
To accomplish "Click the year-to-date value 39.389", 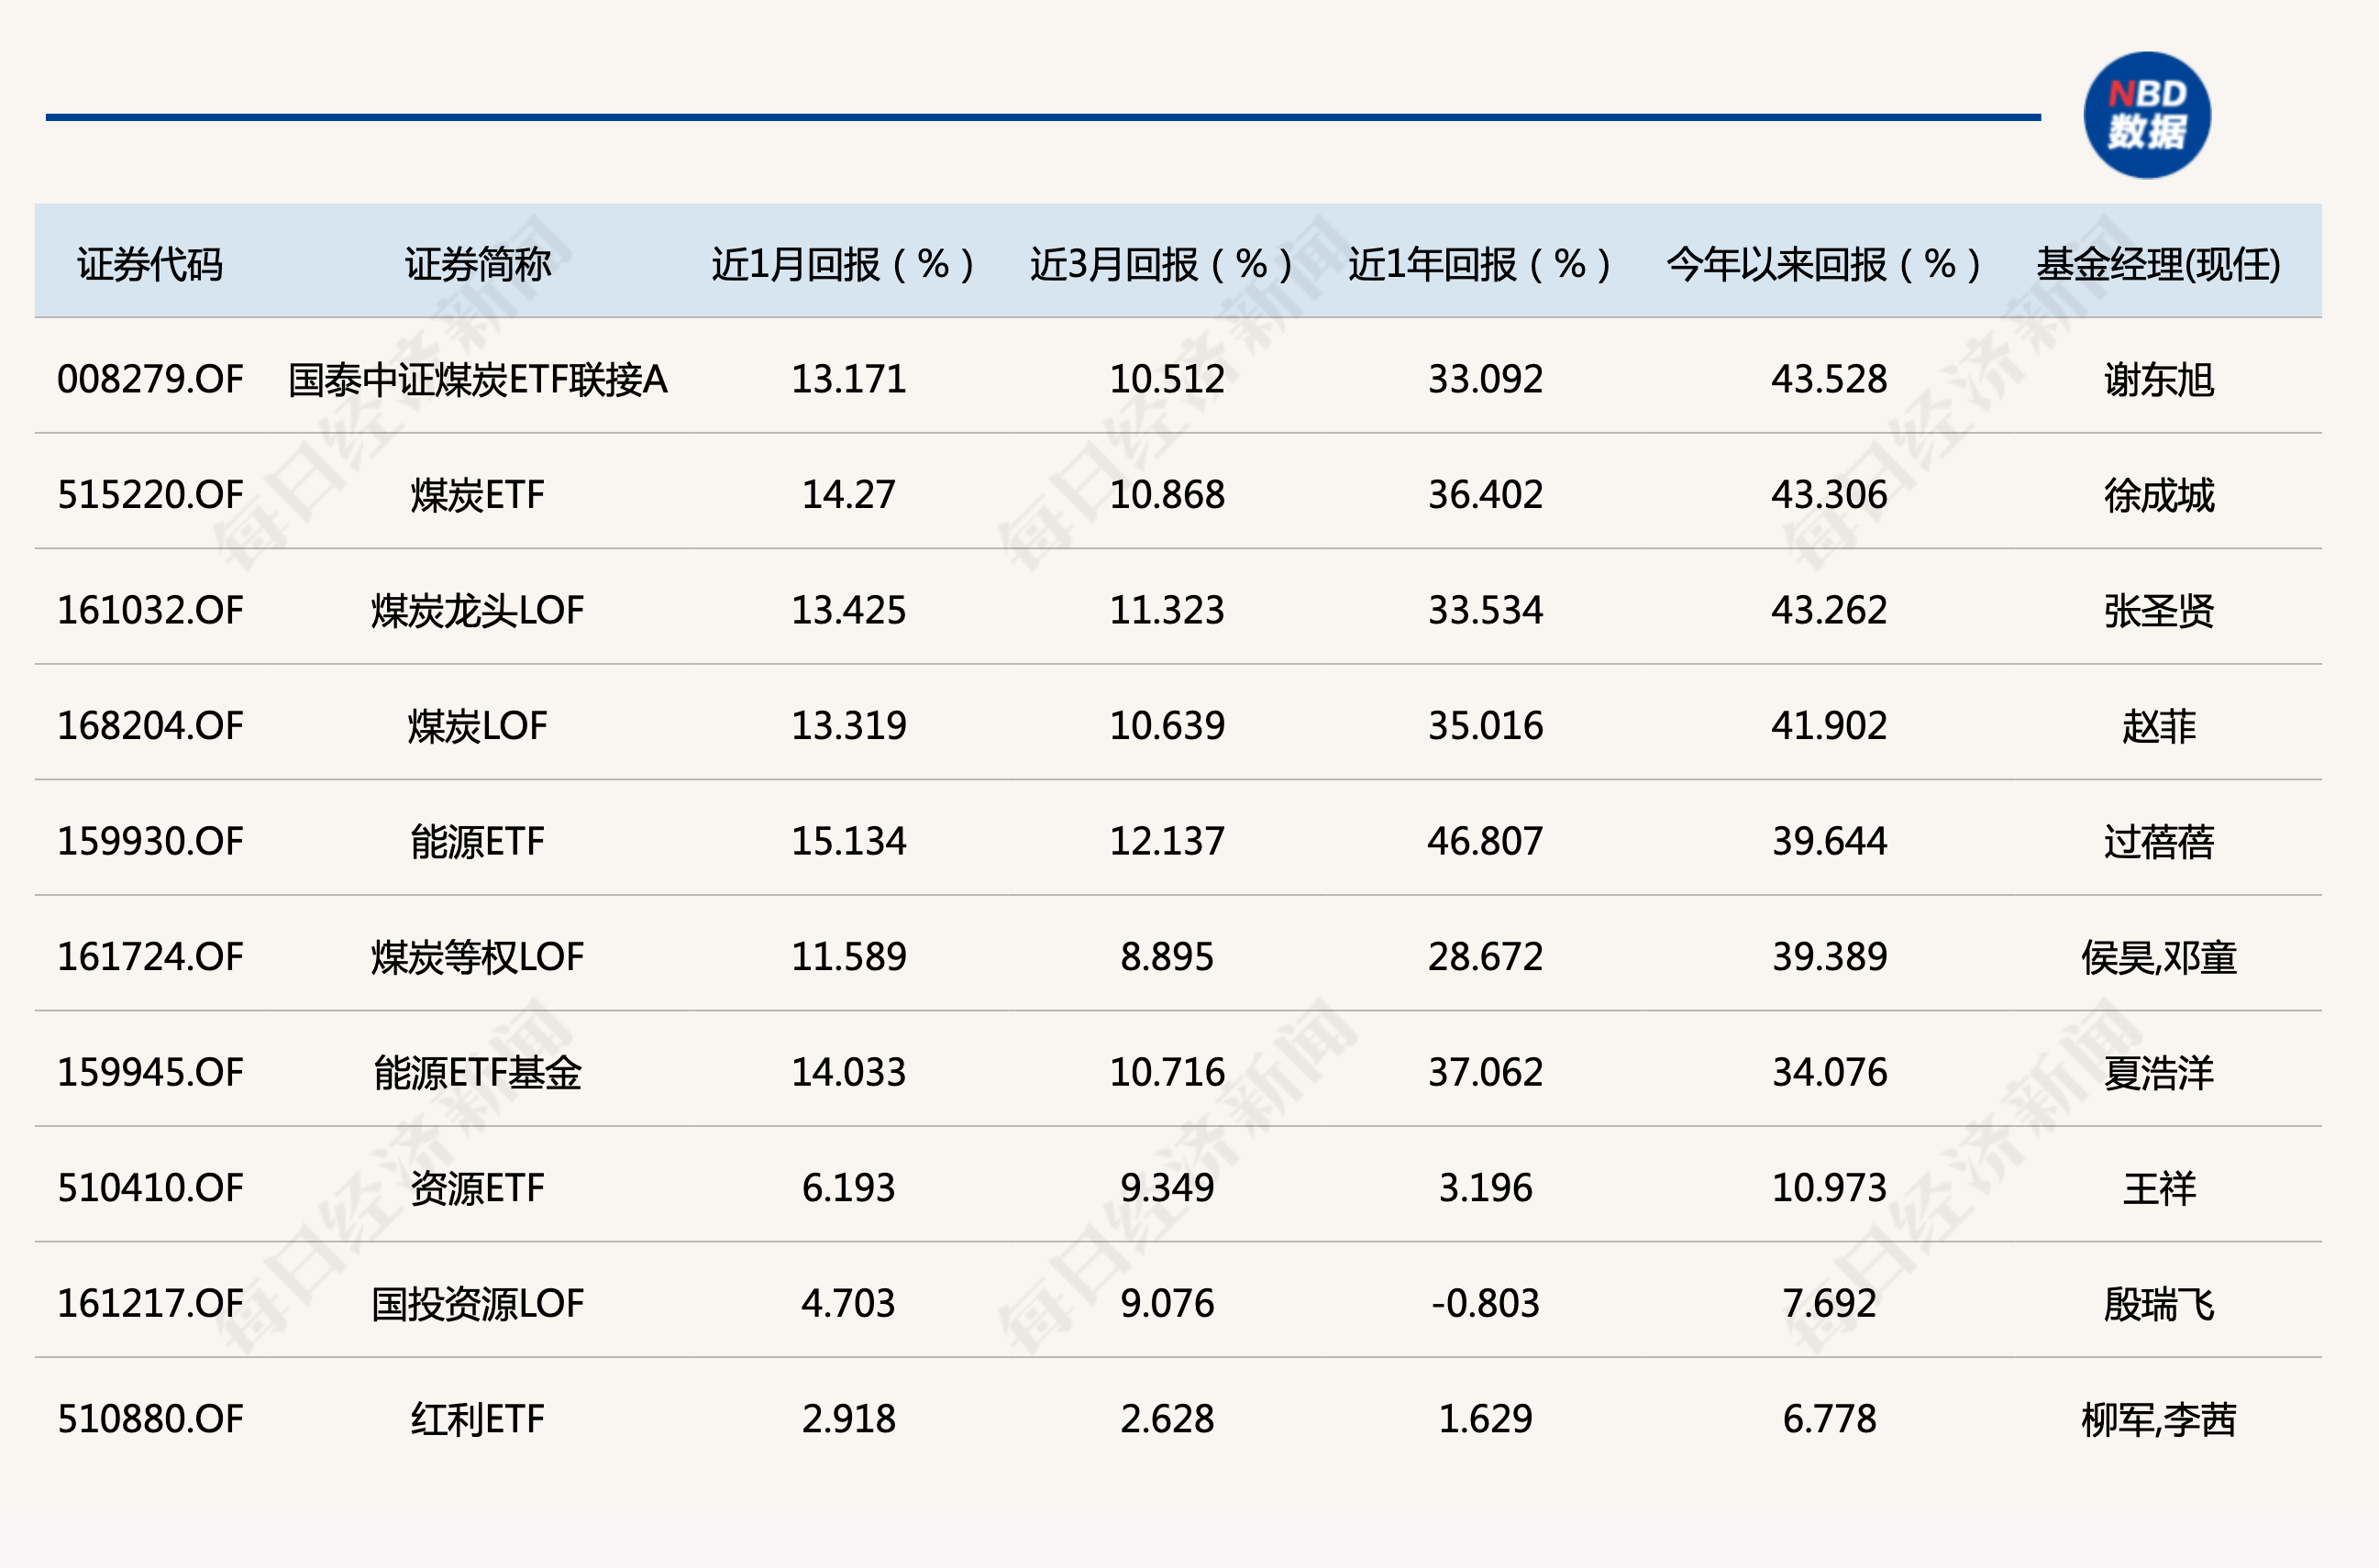I will pyautogui.click(x=1829, y=957).
